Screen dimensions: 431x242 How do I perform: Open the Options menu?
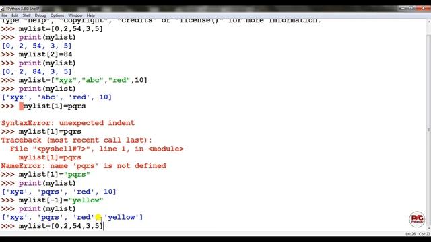[x=57, y=15]
